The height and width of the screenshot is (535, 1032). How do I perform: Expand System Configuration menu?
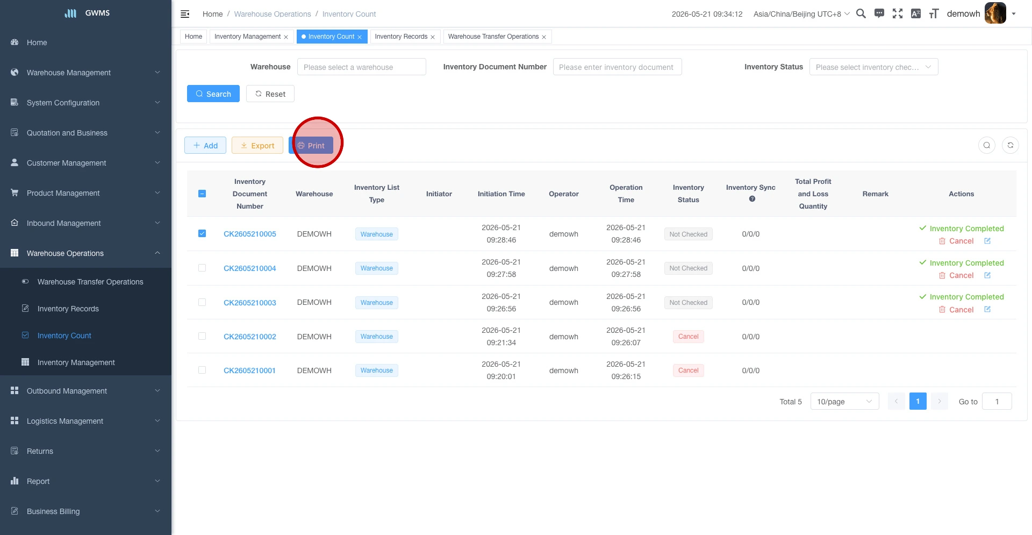click(x=86, y=103)
